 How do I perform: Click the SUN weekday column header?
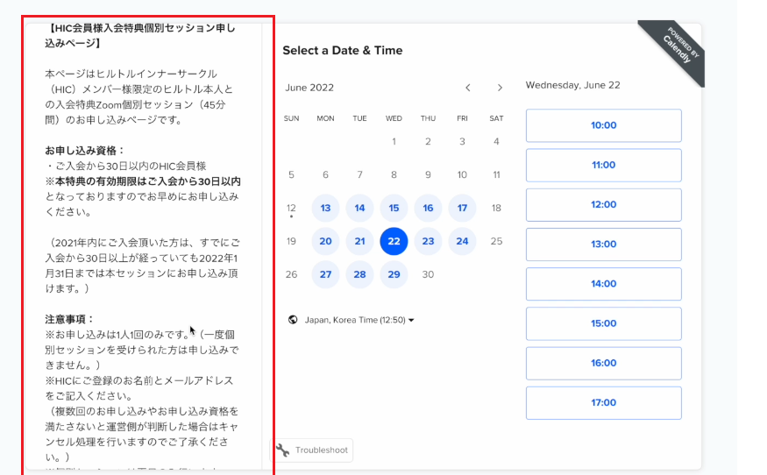coord(292,118)
